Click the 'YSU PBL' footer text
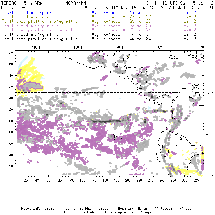The image size is (215, 215). coord(84,209)
